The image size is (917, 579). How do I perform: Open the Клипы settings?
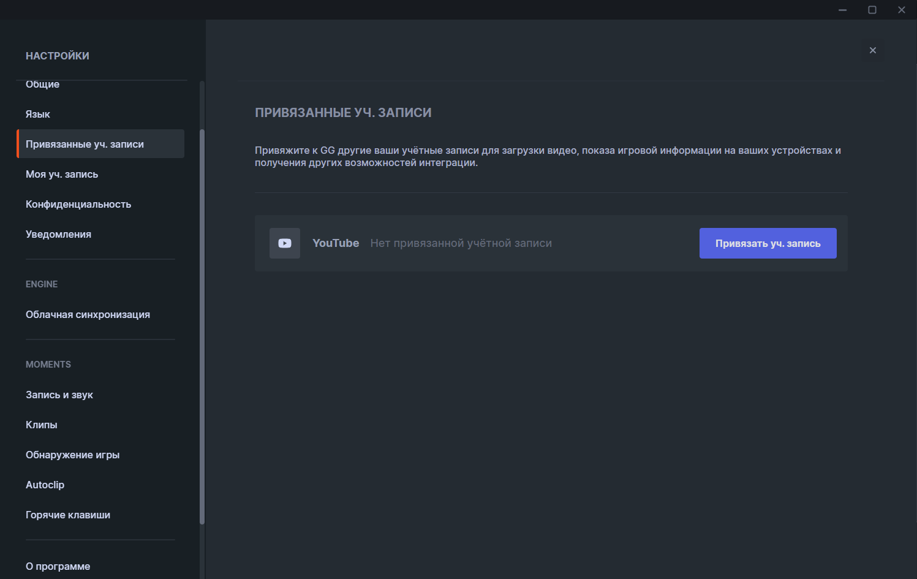[x=42, y=425]
